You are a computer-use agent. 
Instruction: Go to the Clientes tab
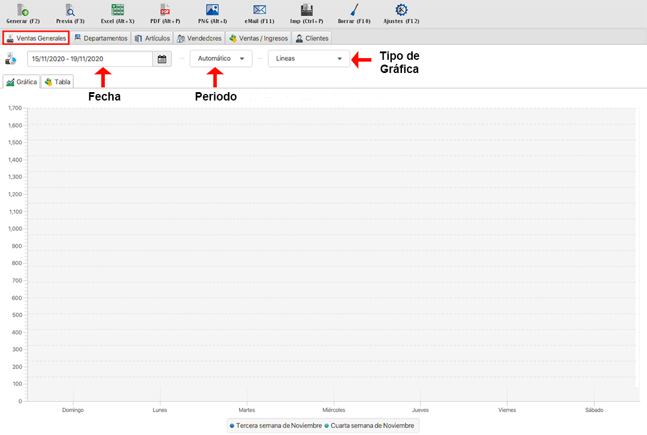click(312, 38)
